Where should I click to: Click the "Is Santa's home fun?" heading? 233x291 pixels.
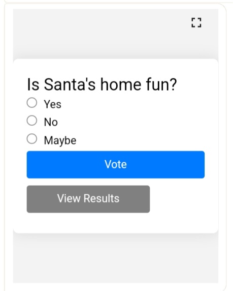point(102,84)
